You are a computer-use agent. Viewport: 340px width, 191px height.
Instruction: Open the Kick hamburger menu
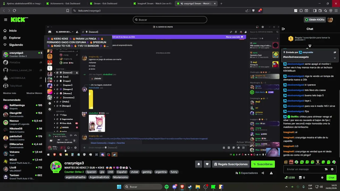(6, 20)
